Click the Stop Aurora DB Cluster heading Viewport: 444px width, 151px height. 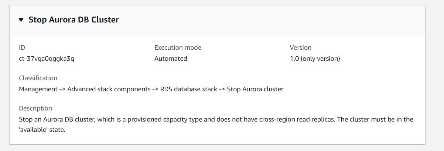point(74,20)
